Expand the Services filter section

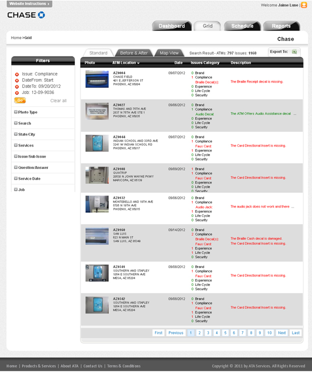point(15,145)
